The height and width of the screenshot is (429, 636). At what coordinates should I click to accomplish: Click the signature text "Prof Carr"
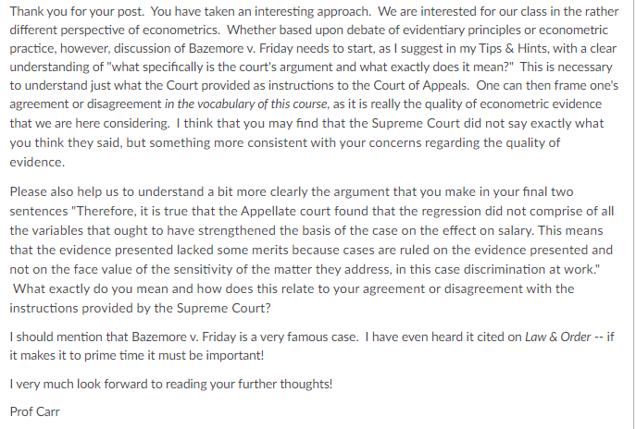(x=34, y=411)
